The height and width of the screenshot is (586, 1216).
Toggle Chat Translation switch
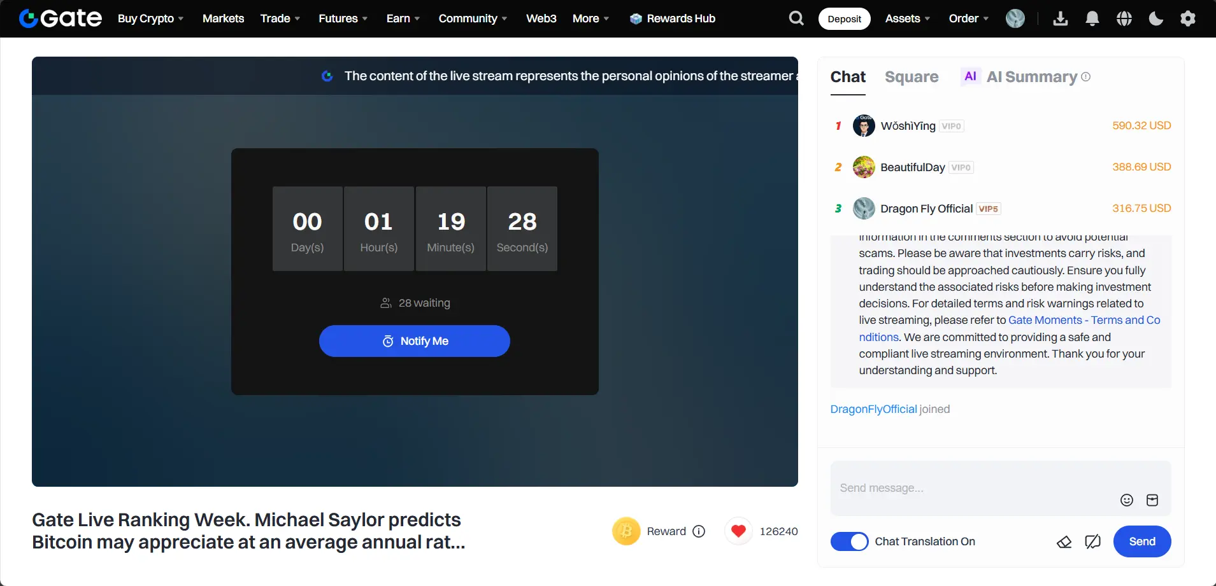click(x=849, y=541)
